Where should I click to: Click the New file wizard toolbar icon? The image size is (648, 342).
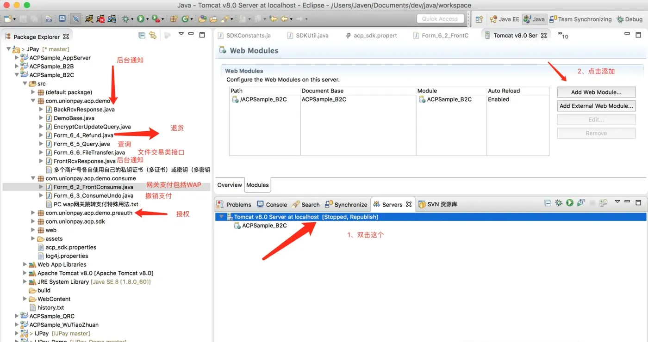pos(7,19)
